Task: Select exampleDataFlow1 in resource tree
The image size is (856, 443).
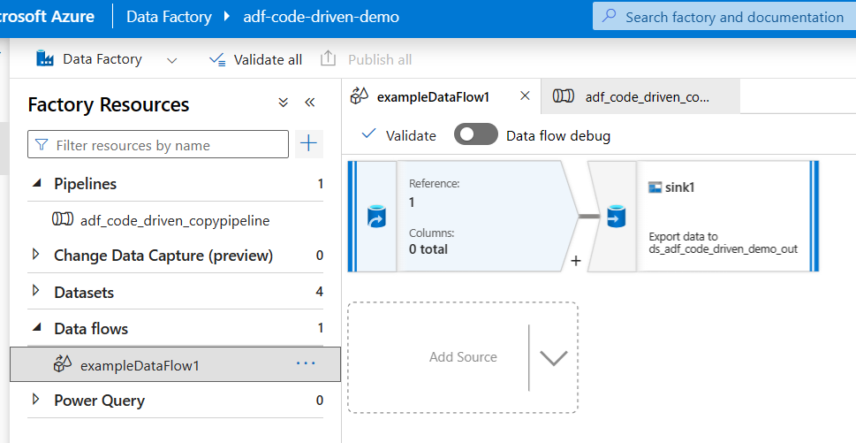Action: coord(175,364)
